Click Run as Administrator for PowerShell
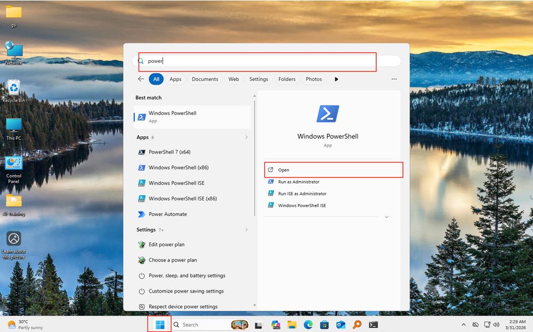The image size is (533, 332). pyautogui.click(x=298, y=182)
